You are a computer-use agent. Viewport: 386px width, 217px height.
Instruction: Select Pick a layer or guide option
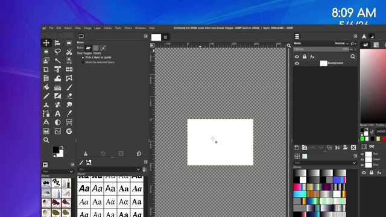pyautogui.click(x=96, y=57)
